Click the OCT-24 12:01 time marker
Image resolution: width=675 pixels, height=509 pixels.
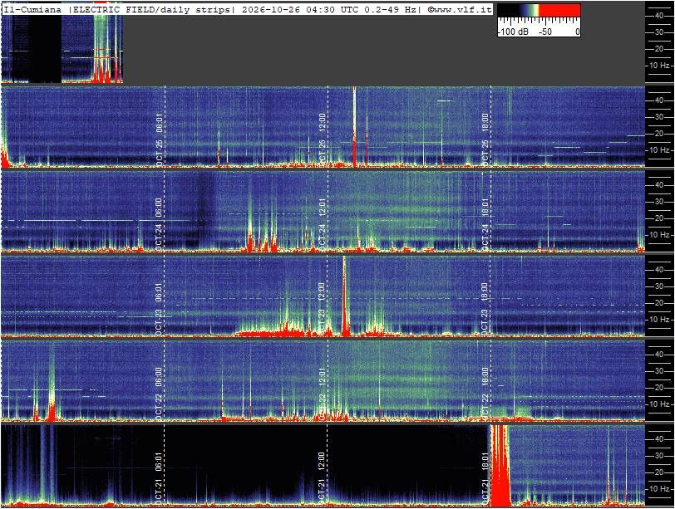click(322, 224)
